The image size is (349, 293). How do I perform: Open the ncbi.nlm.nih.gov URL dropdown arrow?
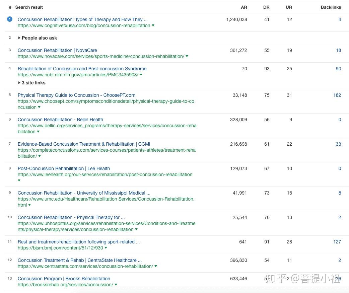tap(141, 75)
